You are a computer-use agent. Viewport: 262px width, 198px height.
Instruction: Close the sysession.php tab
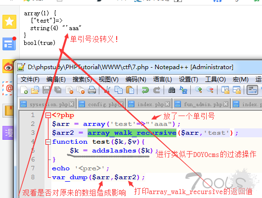tap(72, 104)
